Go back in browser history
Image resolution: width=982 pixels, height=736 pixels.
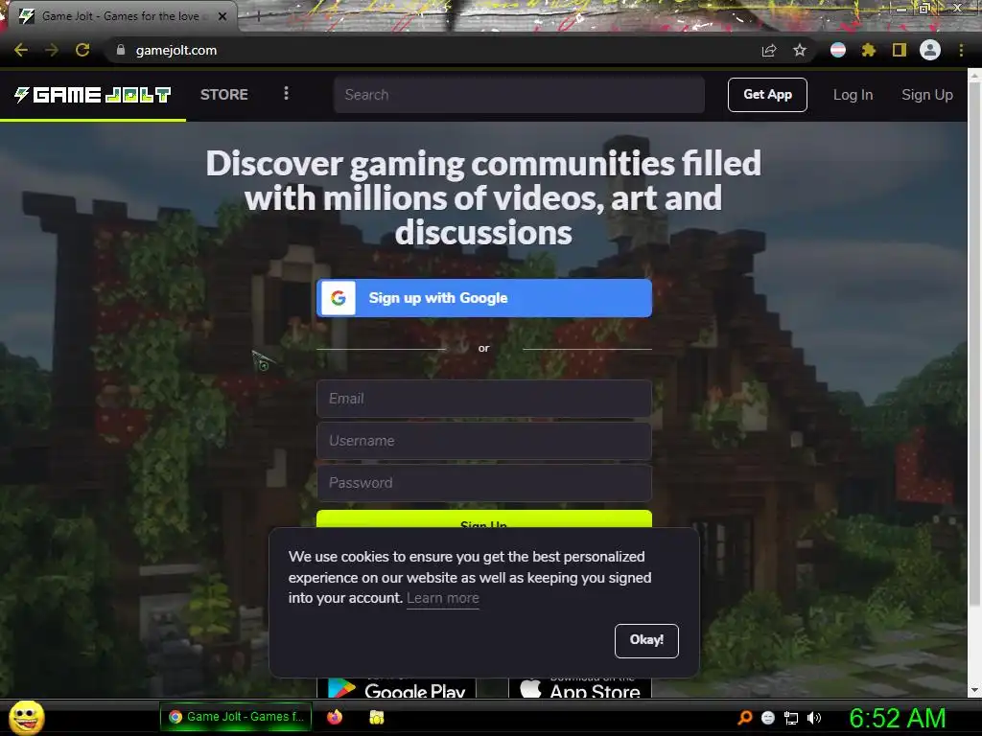[x=21, y=50]
